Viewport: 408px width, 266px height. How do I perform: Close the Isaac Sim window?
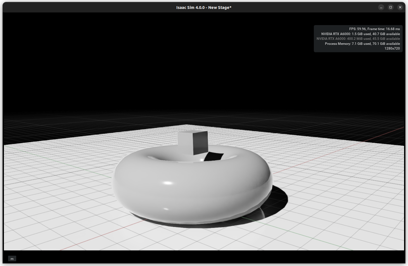pos(400,7)
